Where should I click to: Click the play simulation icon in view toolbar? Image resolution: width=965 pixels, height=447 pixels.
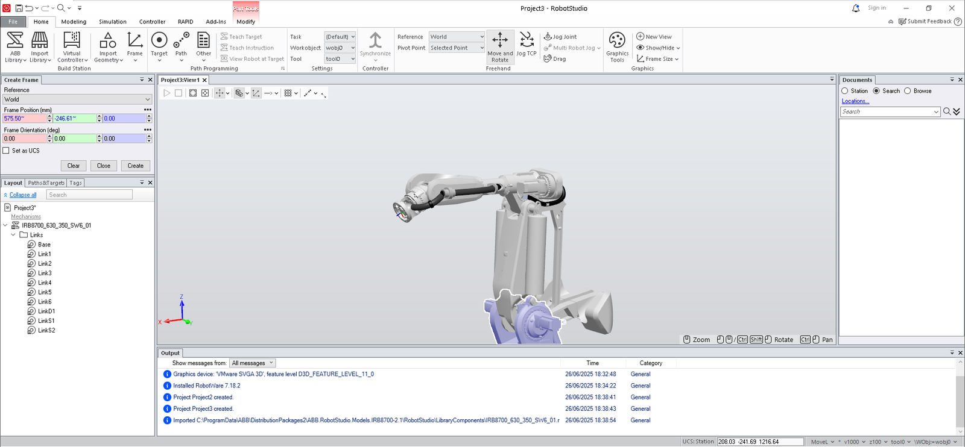[x=167, y=93]
